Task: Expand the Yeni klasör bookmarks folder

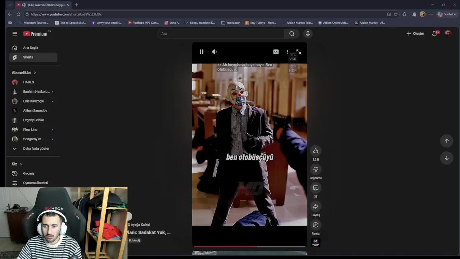Action: [x=230, y=23]
